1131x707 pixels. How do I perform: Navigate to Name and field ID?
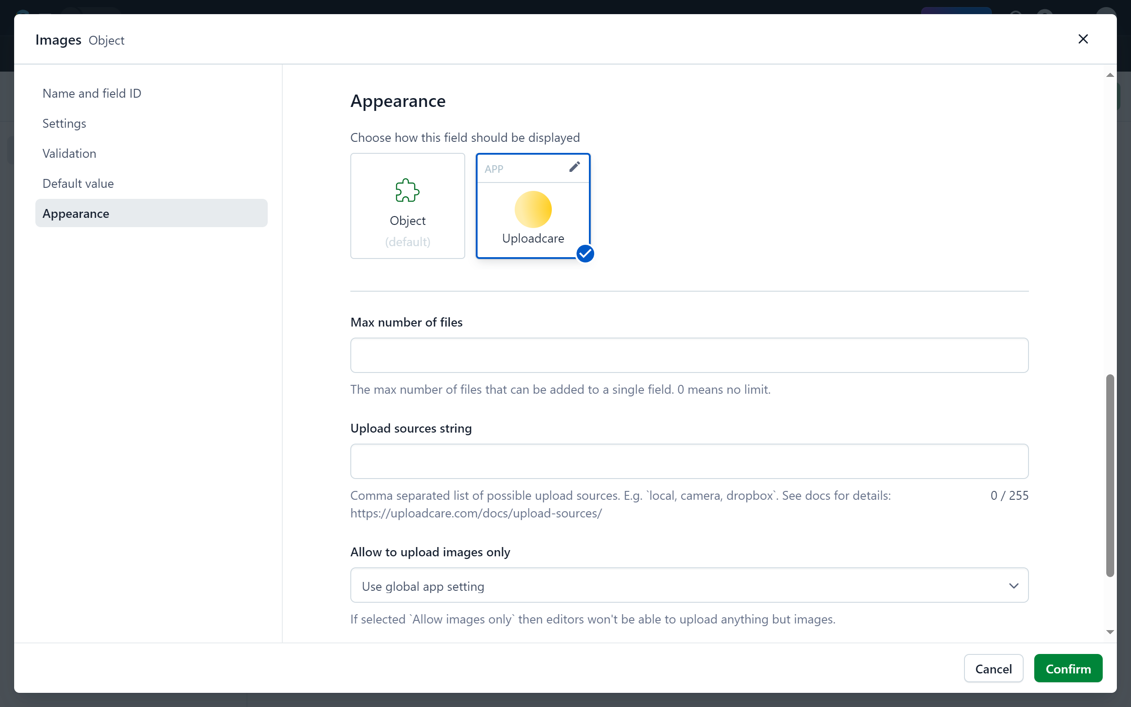[92, 92]
